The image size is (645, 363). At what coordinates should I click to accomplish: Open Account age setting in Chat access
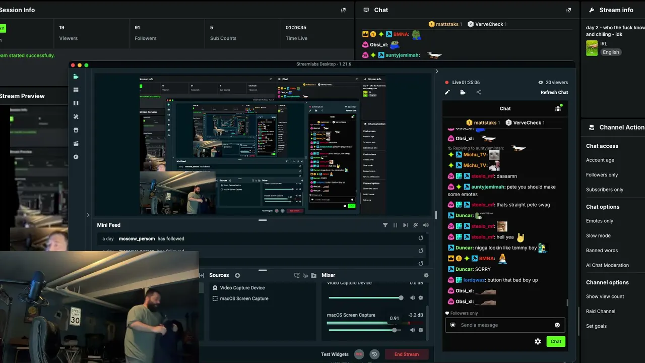(600, 160)
